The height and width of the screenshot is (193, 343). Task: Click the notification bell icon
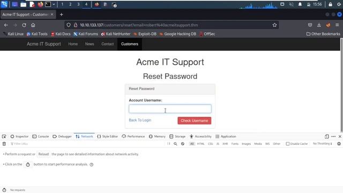pyautogui.click(x=300, y=4)
